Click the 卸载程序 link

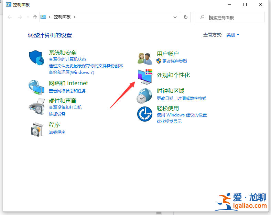[x=57, y=132]
